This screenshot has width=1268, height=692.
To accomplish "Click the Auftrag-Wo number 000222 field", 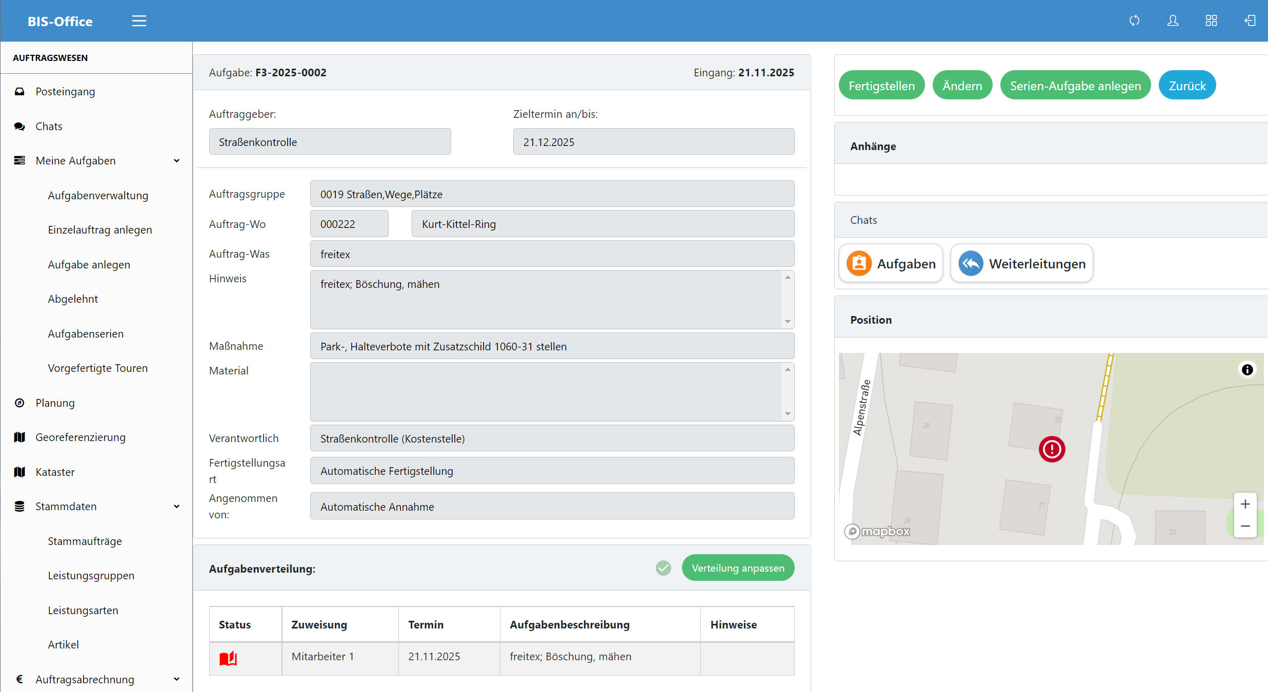I will pyautogui.click(x=349, y=224).
